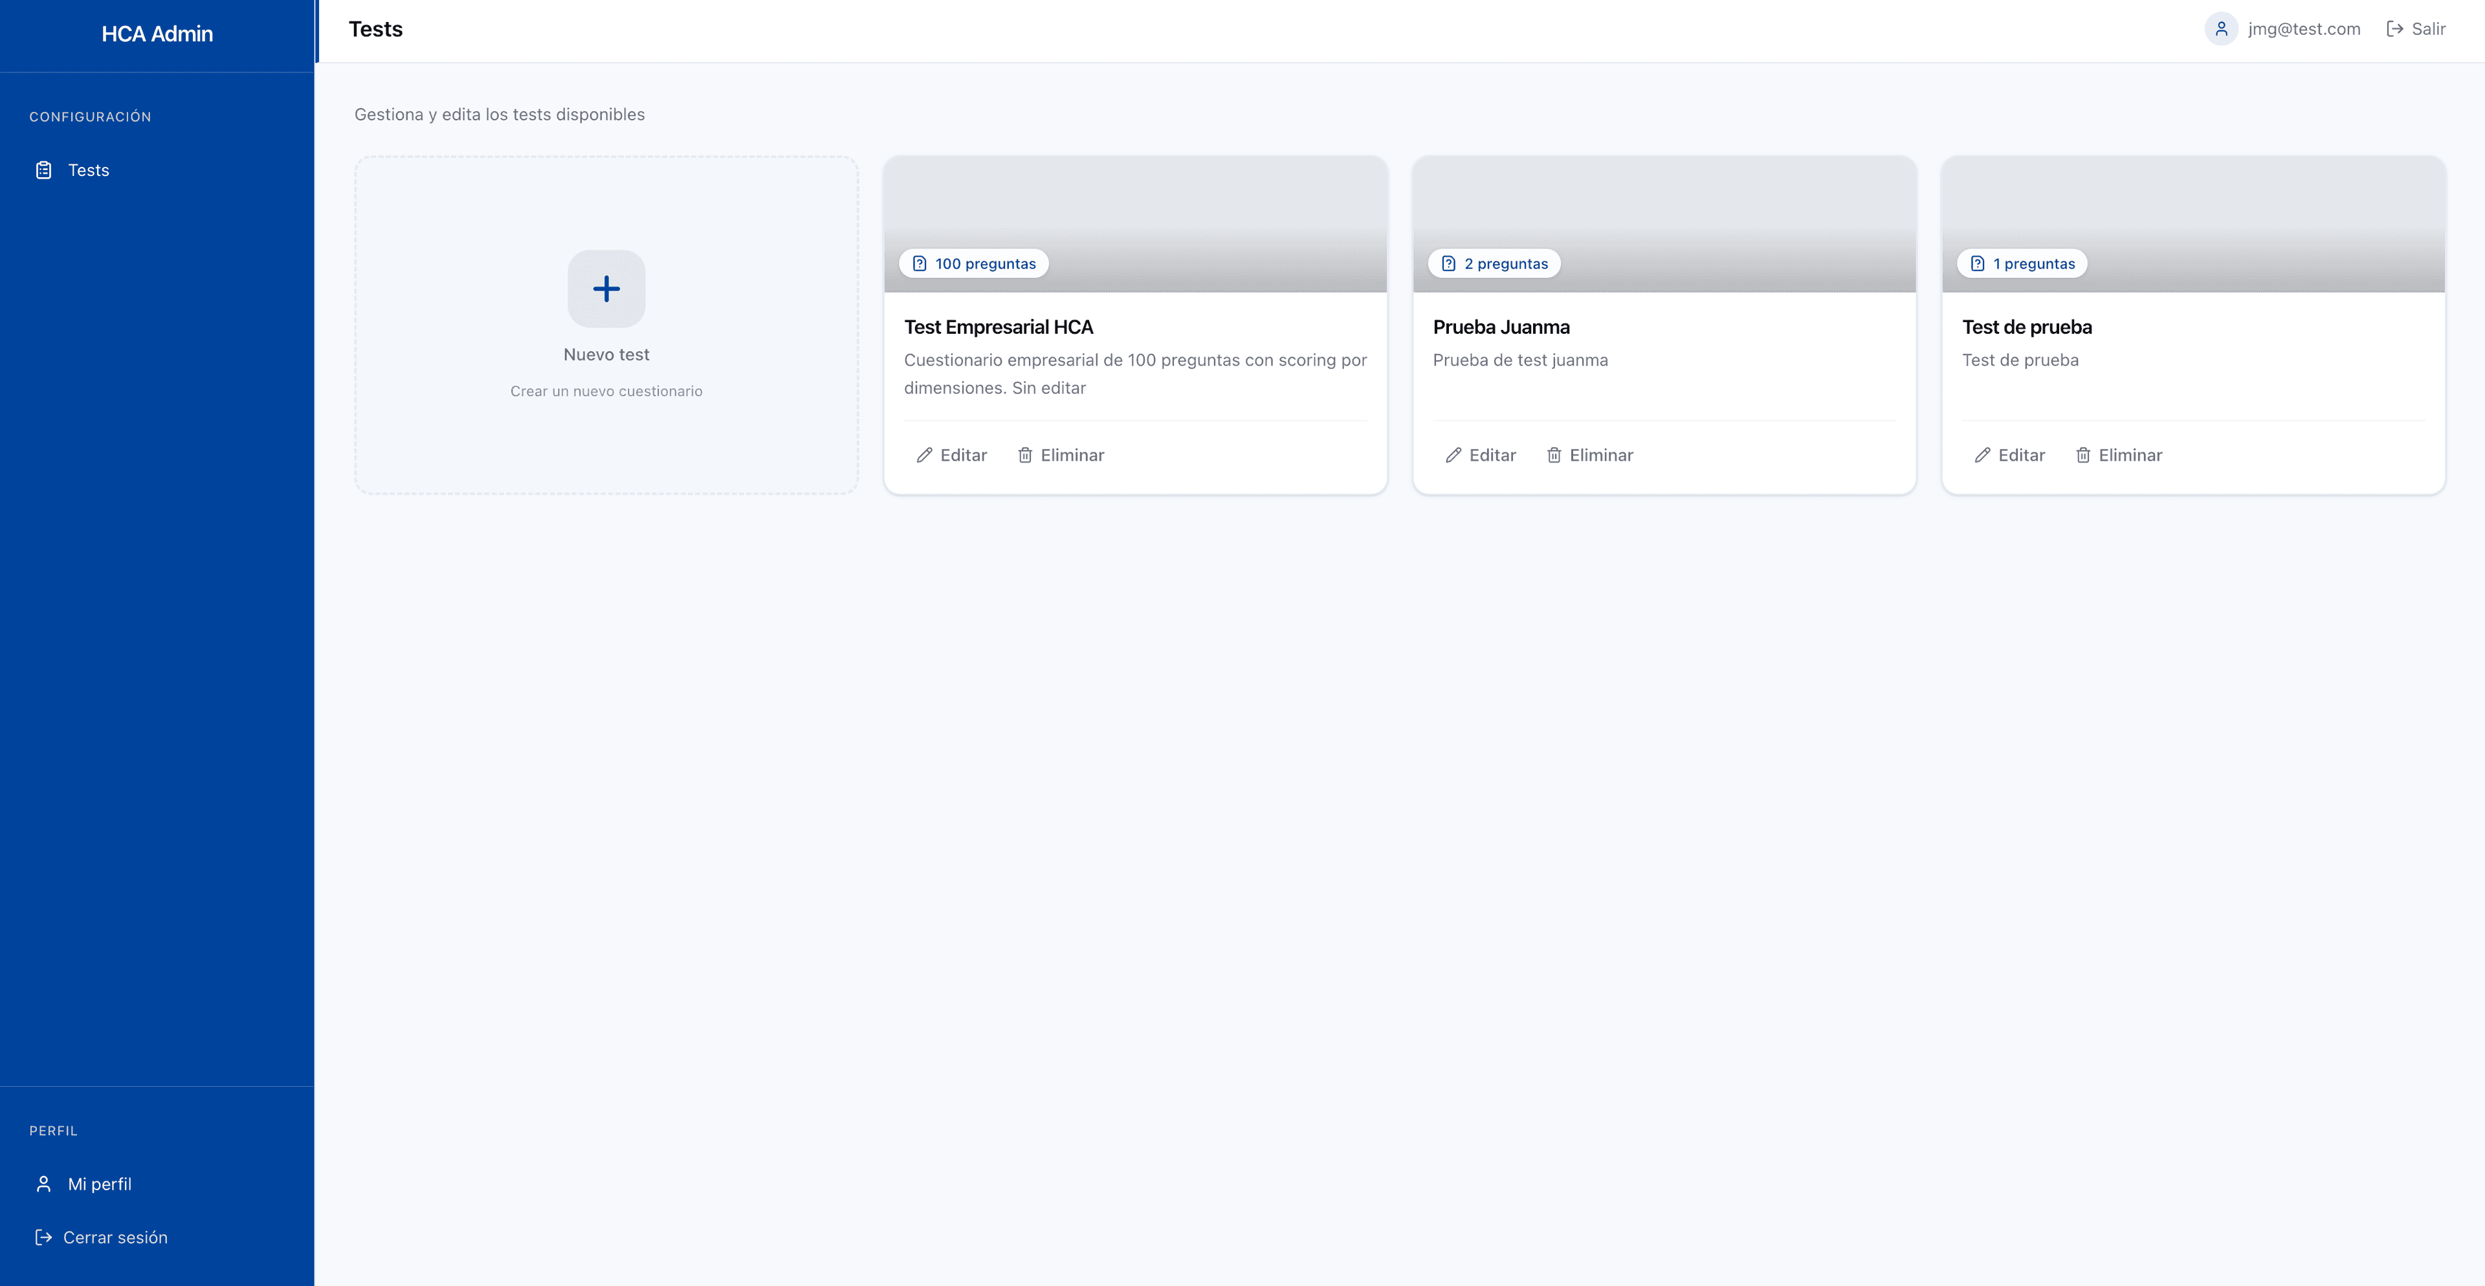The width and height of the screenshot is (2485, 1286).
Task: Click the Cerrar sesión exit icon in sidebar
Action: (43, 1237)
